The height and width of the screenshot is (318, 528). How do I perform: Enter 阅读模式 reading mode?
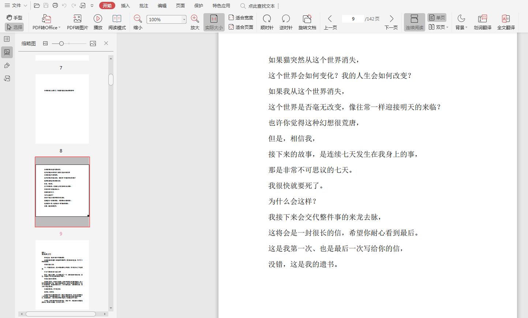point(117,22)
